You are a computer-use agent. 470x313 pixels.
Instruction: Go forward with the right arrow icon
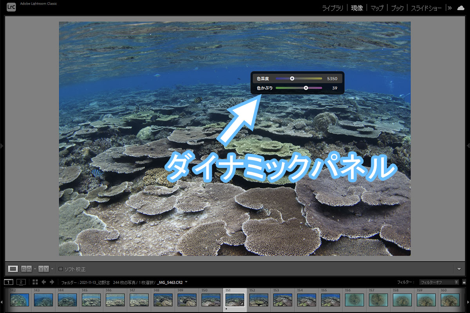(52, 282)
